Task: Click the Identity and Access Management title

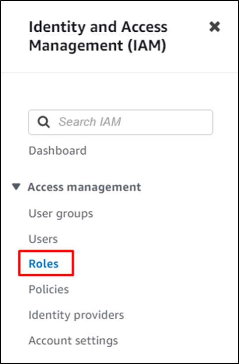Action: pos(98,36)
